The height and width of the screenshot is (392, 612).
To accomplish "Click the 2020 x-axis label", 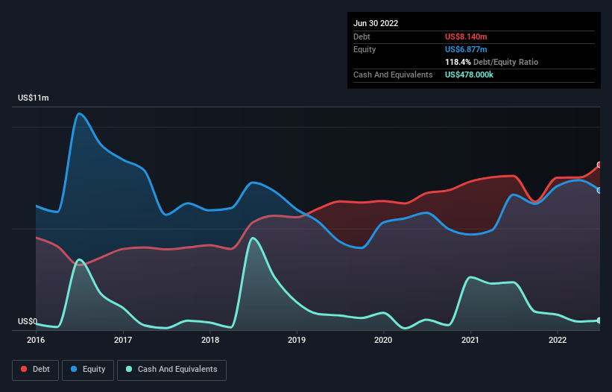I will click(x=383, y=340).
